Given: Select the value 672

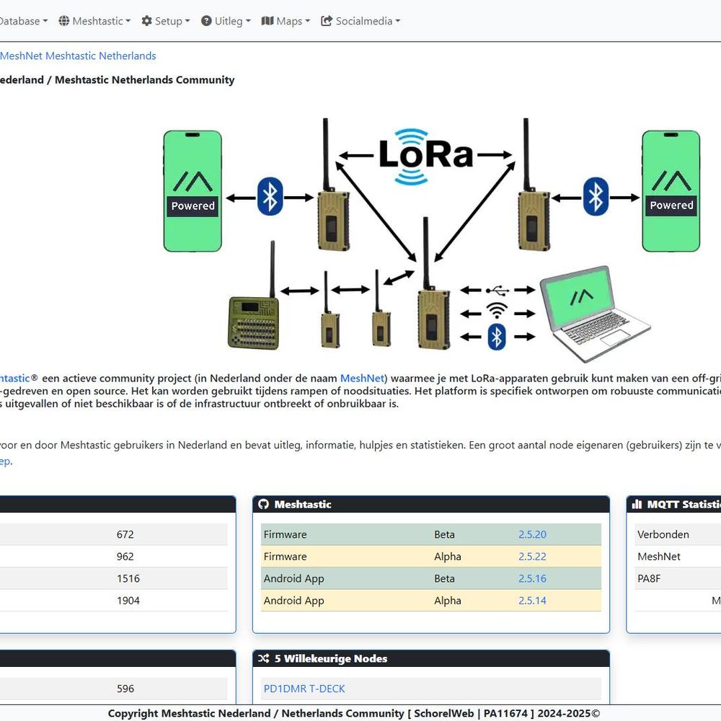Looking at the screenshot, I should (x=125, y=534).
